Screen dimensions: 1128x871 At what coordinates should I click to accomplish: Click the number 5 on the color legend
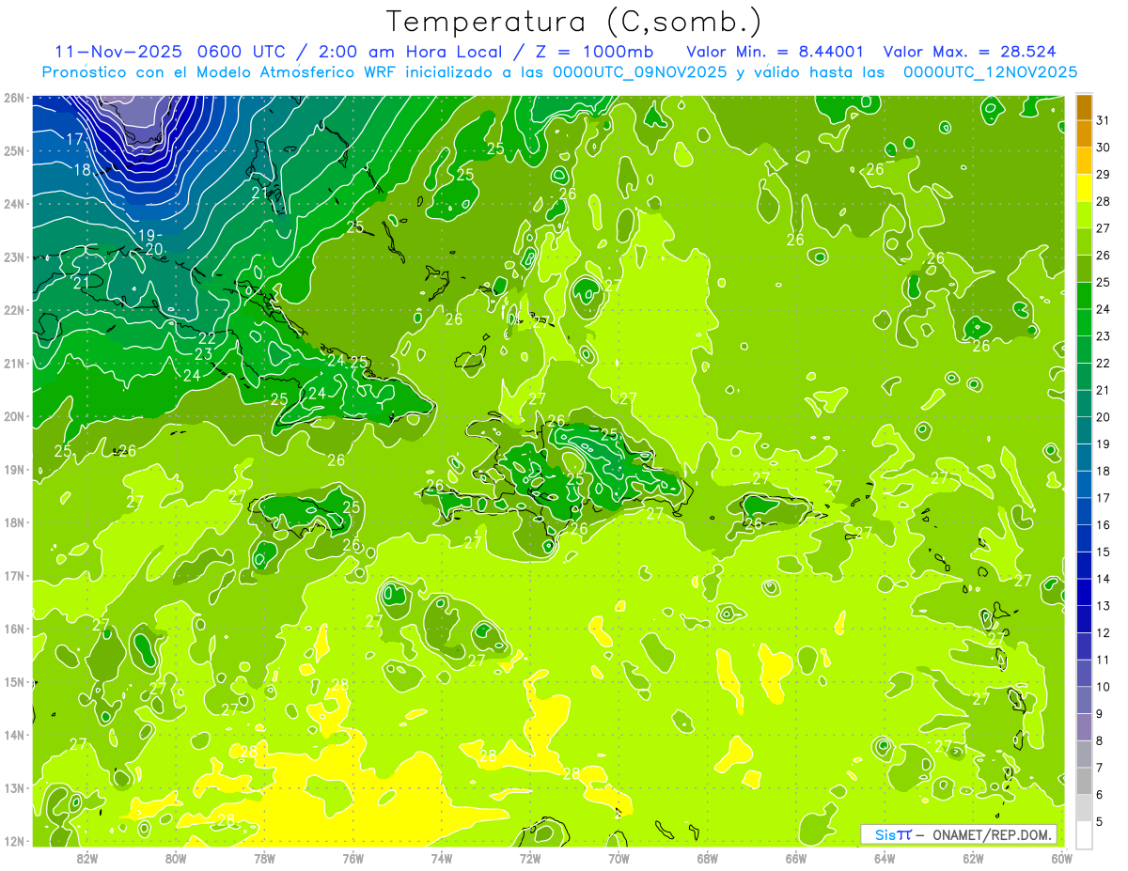(x=1100, y=821)
